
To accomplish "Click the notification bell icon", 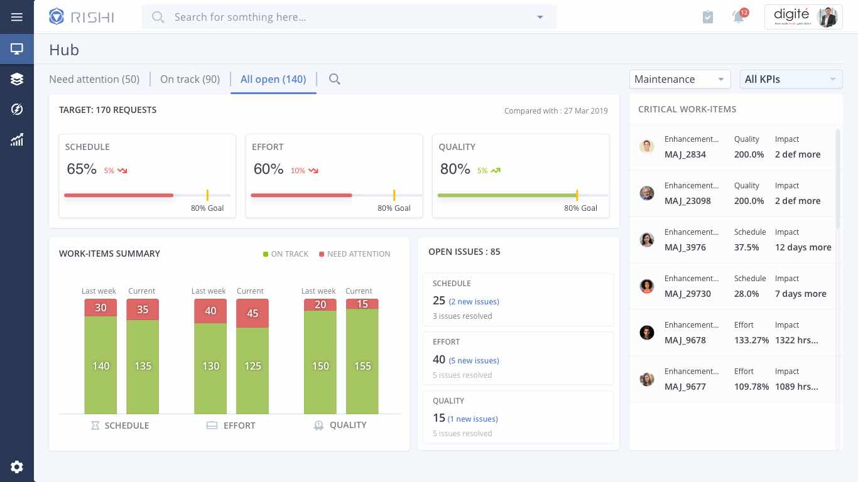I will tap(739, 17).
